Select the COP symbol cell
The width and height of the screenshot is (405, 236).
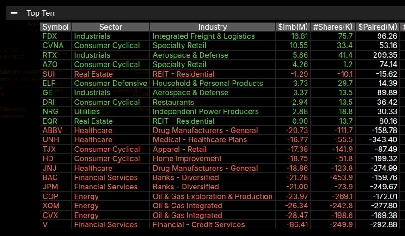point(55,196)
